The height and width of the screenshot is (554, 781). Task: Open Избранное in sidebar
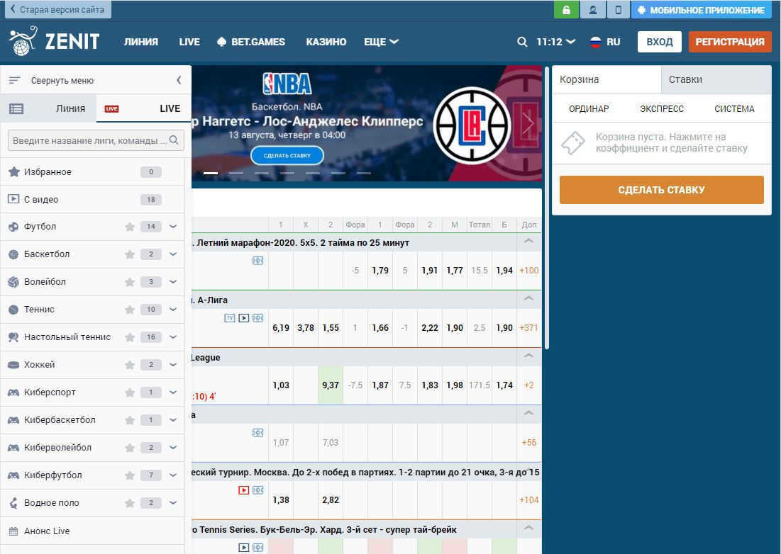pos(93,171)
